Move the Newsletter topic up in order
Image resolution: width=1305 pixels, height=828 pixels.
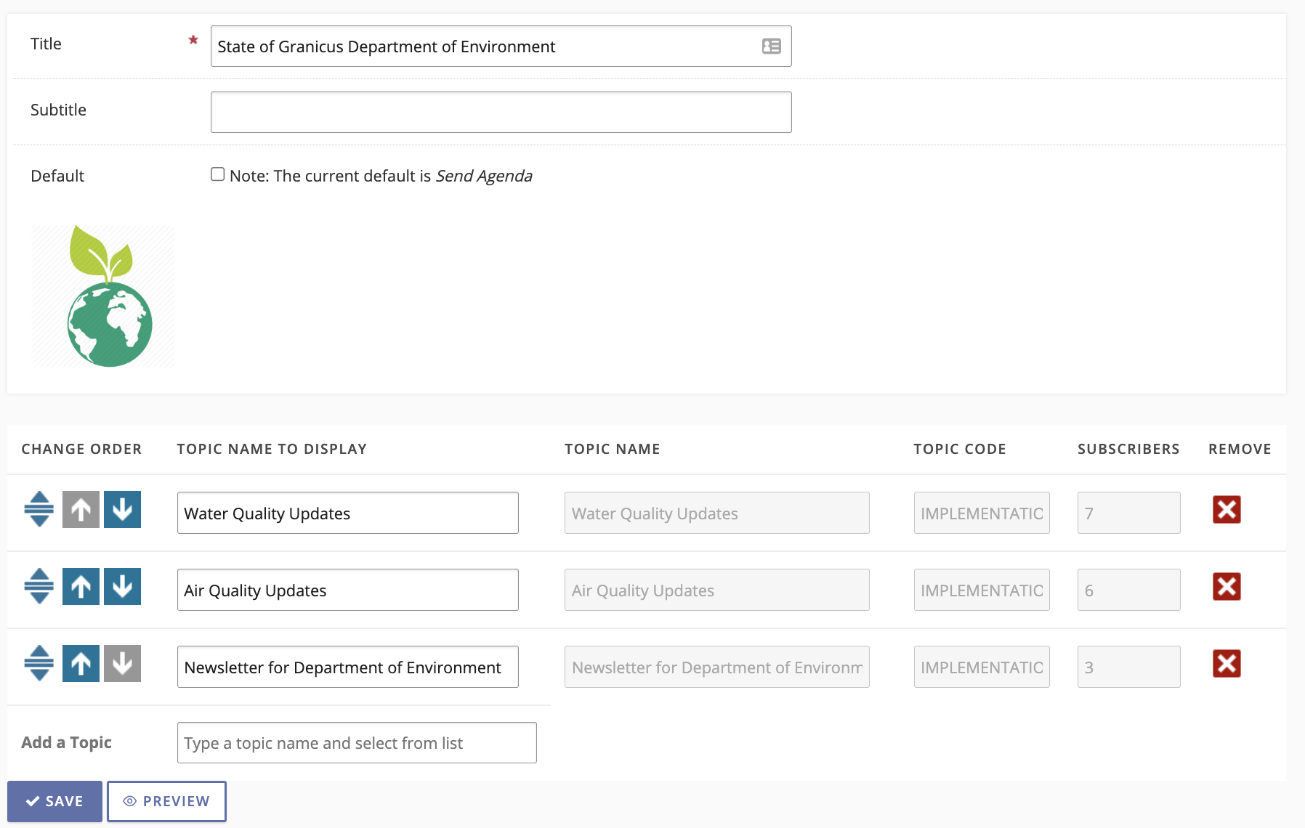pos(81,663)
